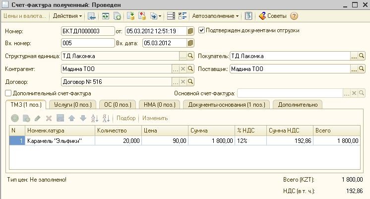The image size is (370, 199).
Task: Toggle Подтвержден документами отгрузки checkbox
Action: coord(201,30)
